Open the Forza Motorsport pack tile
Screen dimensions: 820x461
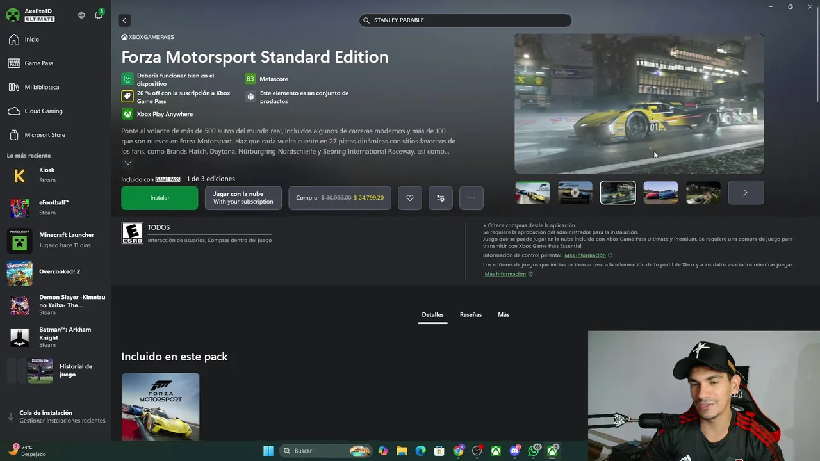160,407
